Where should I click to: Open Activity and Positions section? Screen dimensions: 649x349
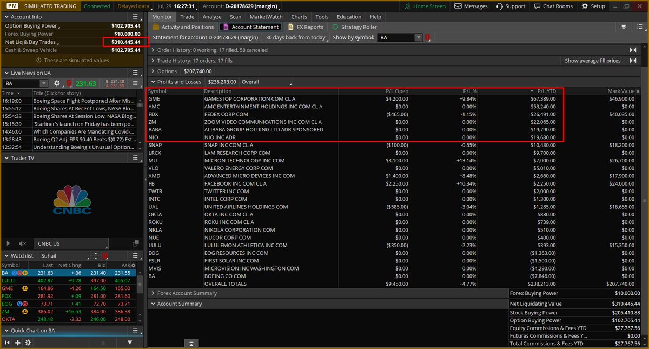tap(183, 27)
